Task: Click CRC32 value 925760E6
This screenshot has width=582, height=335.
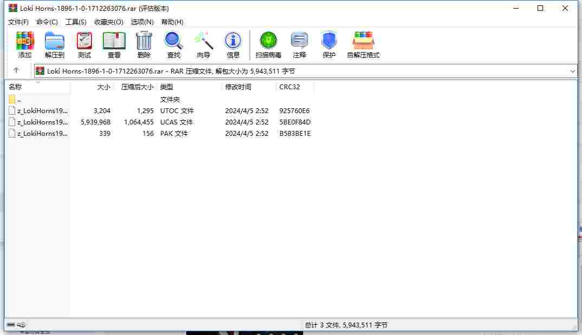Action: point(295,110)
